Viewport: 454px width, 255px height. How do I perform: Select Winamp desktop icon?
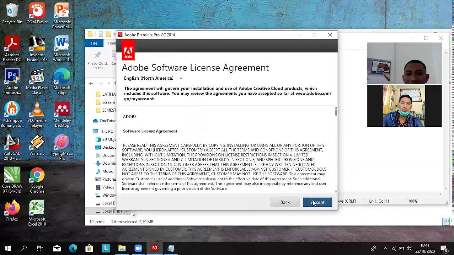(x=37, y=146)
